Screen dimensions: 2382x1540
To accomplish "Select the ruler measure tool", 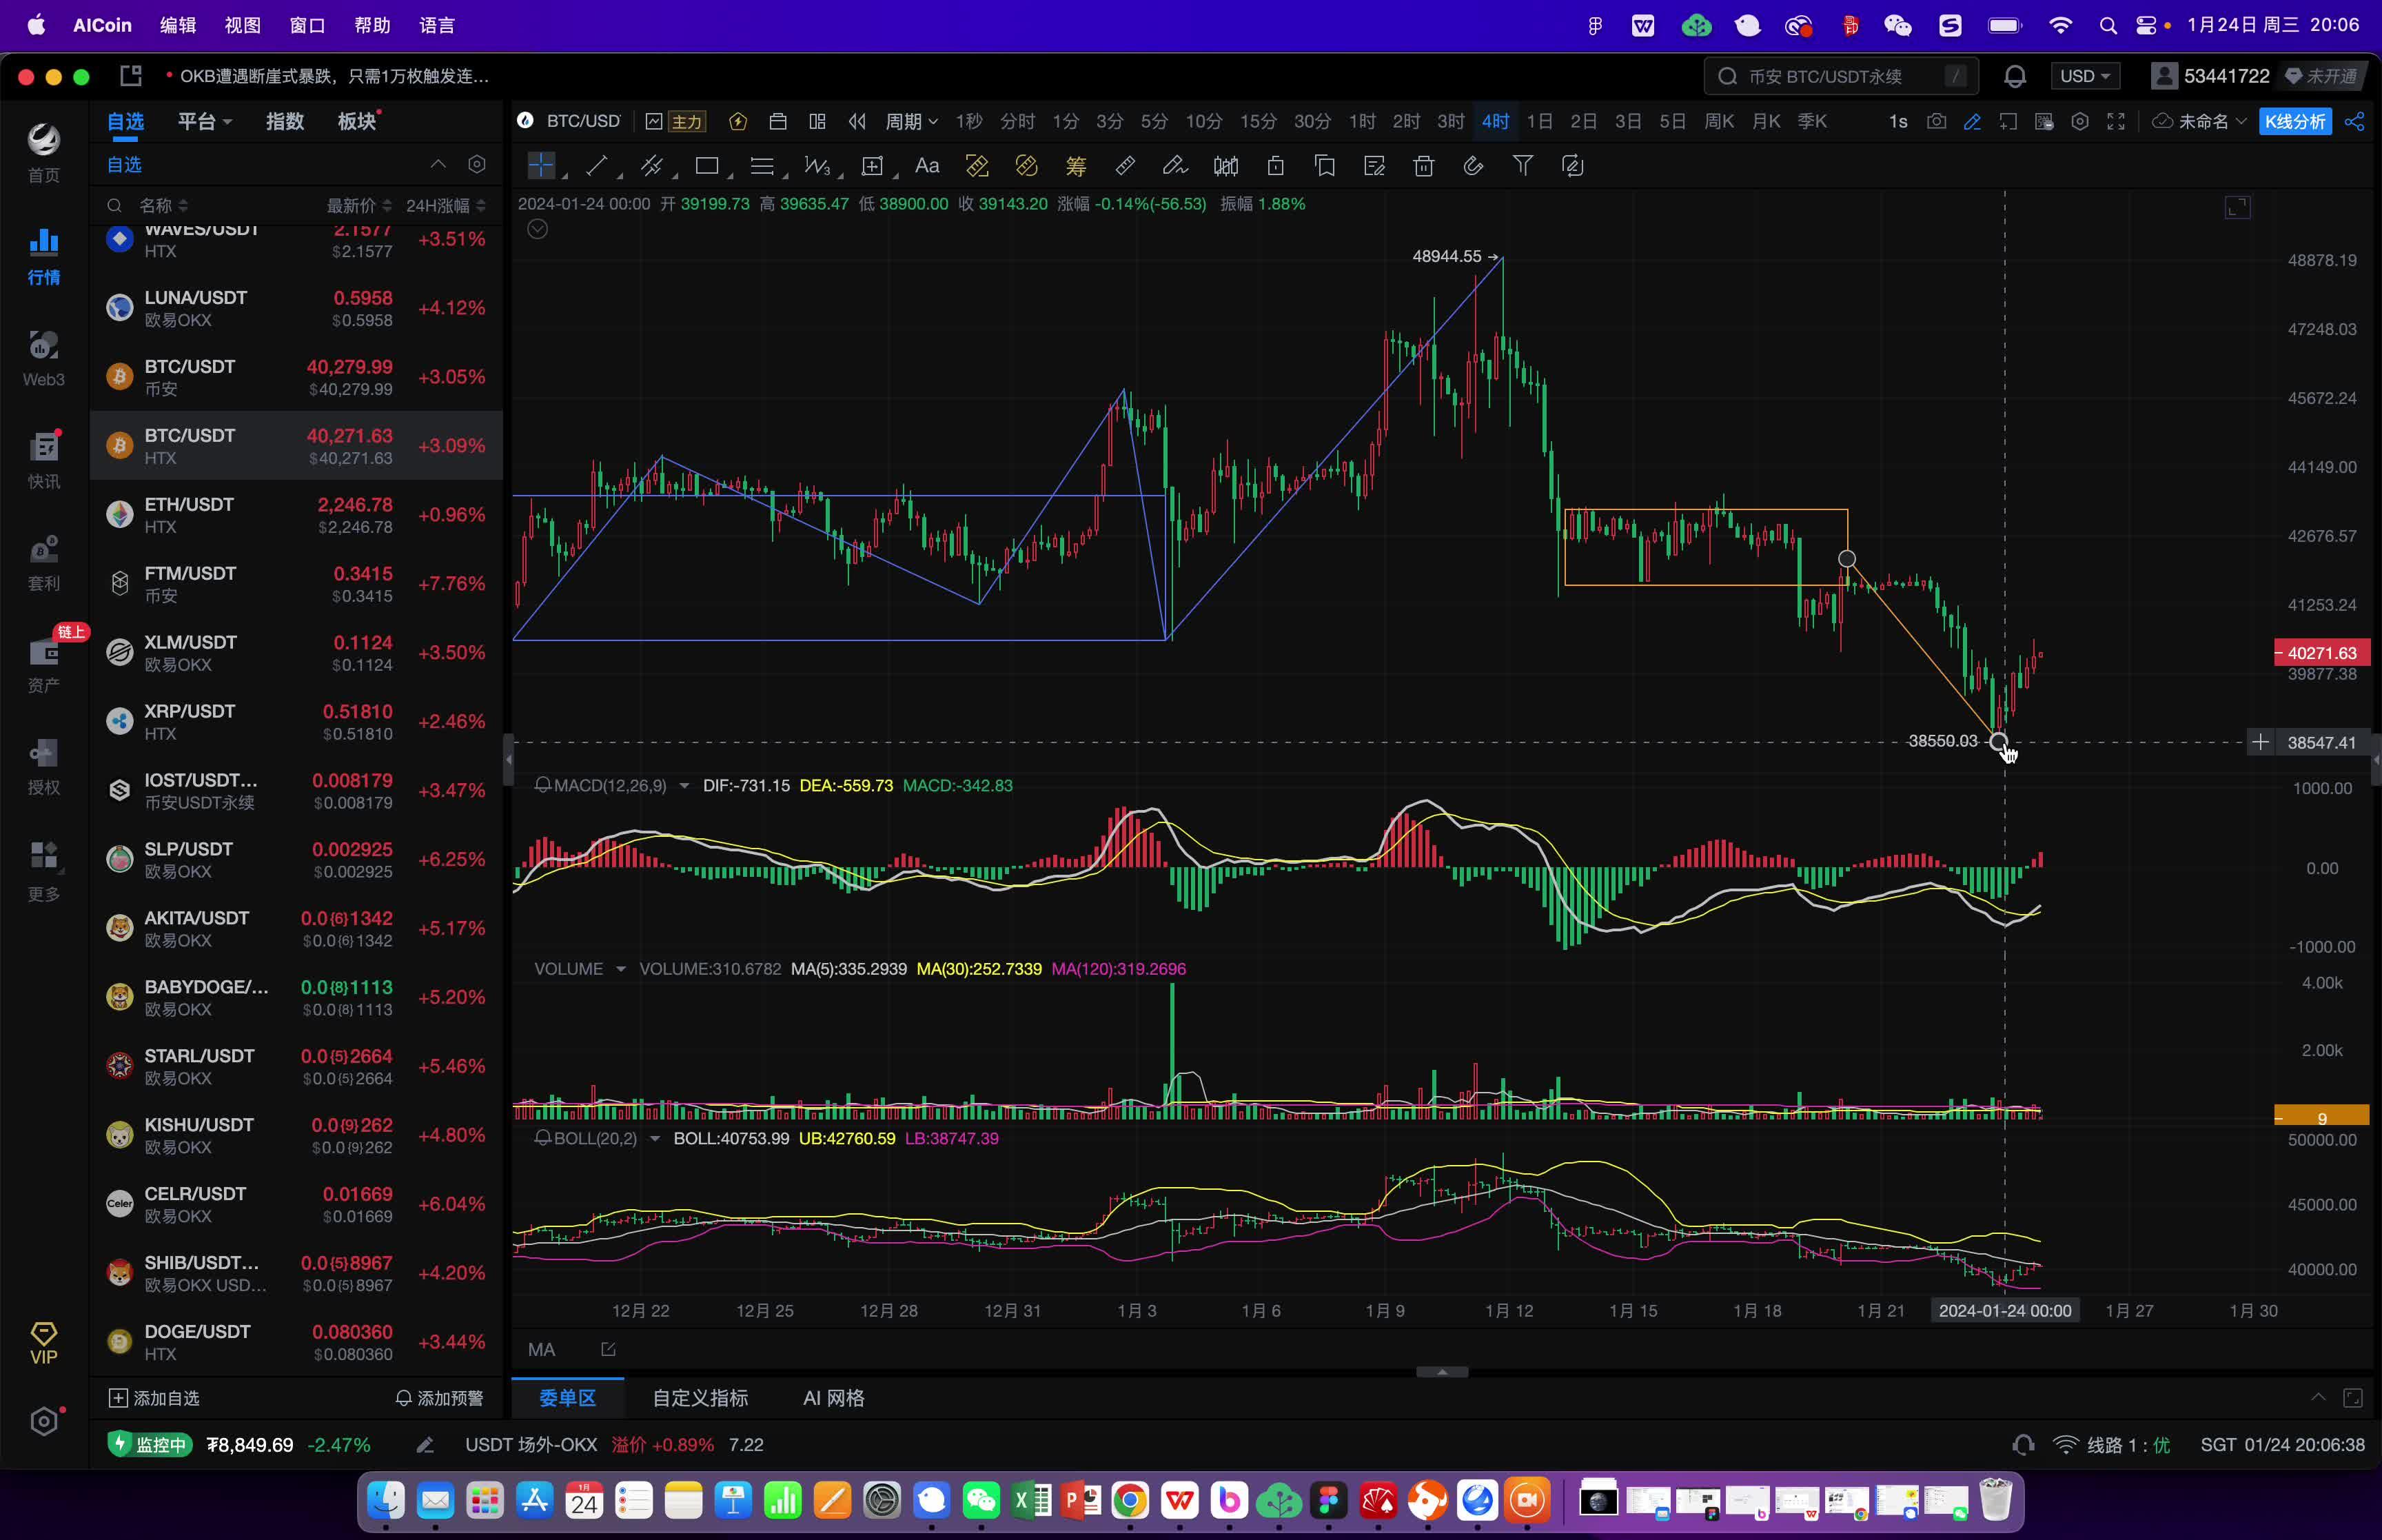I will click(x=1126, y=166).
